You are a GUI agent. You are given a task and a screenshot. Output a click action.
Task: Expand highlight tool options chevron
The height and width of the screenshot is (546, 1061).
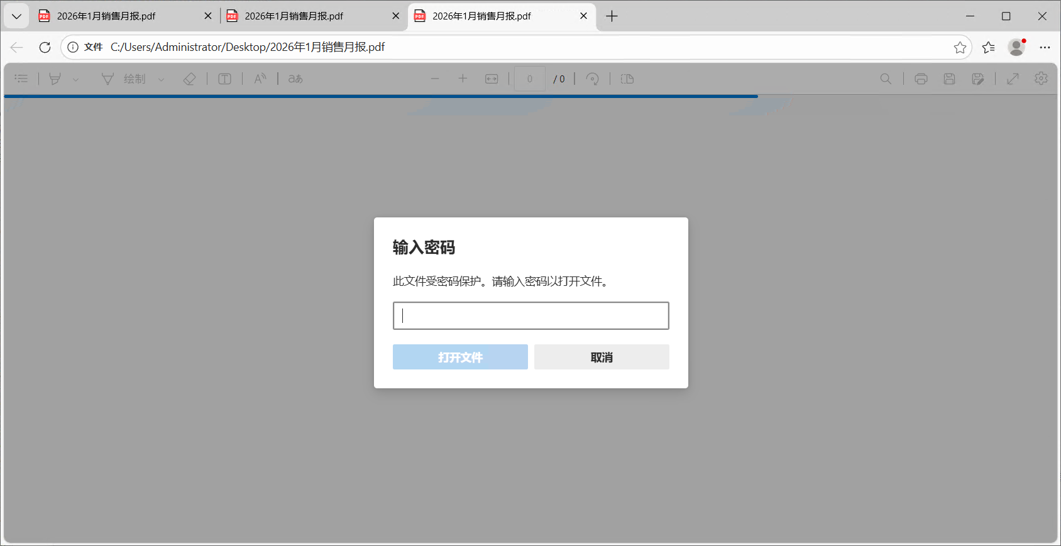(75, 79)
